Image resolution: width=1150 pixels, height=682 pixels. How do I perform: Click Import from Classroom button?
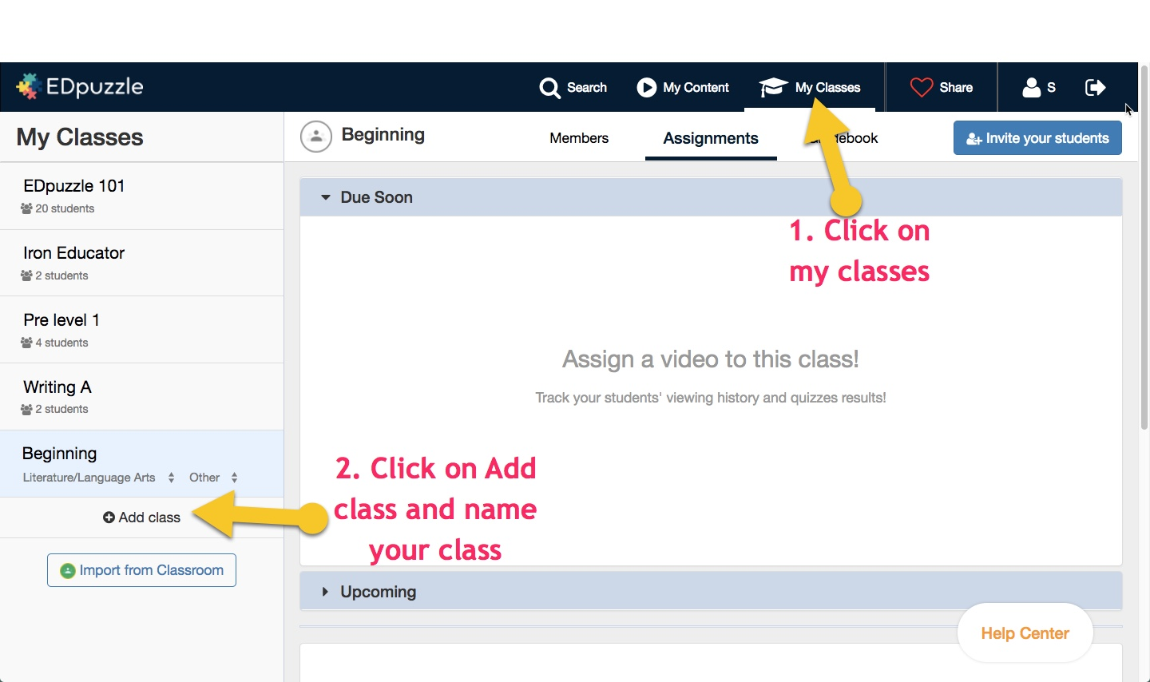(x=141, y=570)
